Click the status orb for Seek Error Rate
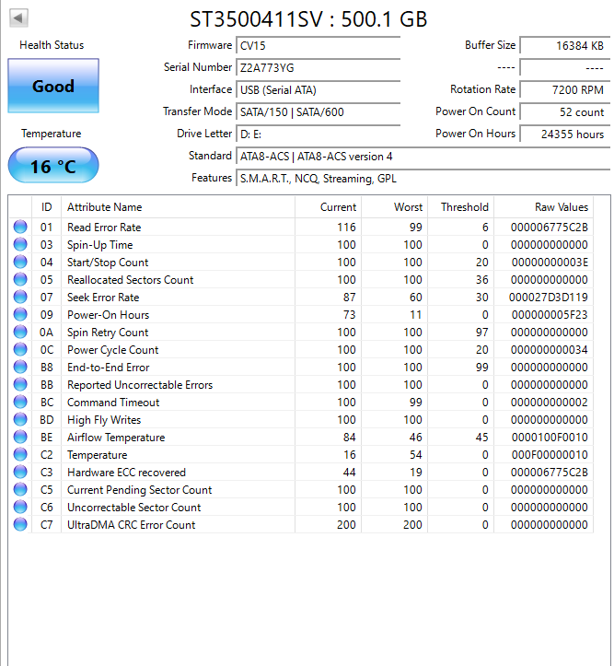Image resolution: width=614 pixels, height=666 pixels. [x=20, y=297]
